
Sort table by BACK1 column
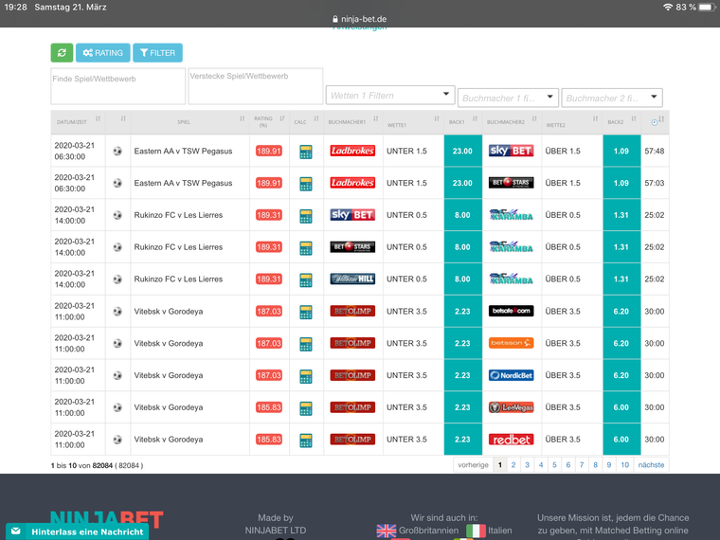pyautogui.click(x=463, y=122)
